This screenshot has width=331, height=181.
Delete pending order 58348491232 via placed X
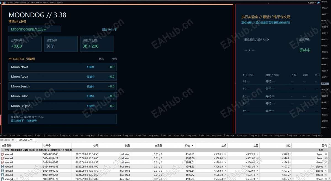(326, 171)
